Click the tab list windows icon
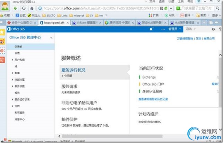Screen dimensions: 223x143 click(211, 23)
